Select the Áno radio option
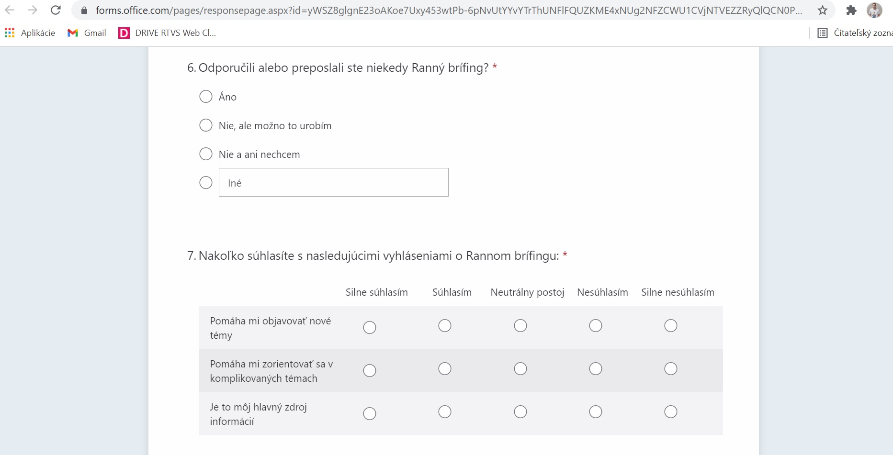The height and width of the screenshot is (455, 893). click(x=206, y=97)
